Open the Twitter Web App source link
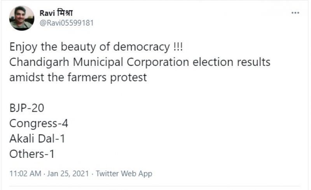This screenshot has width=311, height=190. pyautogui.click(x=124, y=173)
